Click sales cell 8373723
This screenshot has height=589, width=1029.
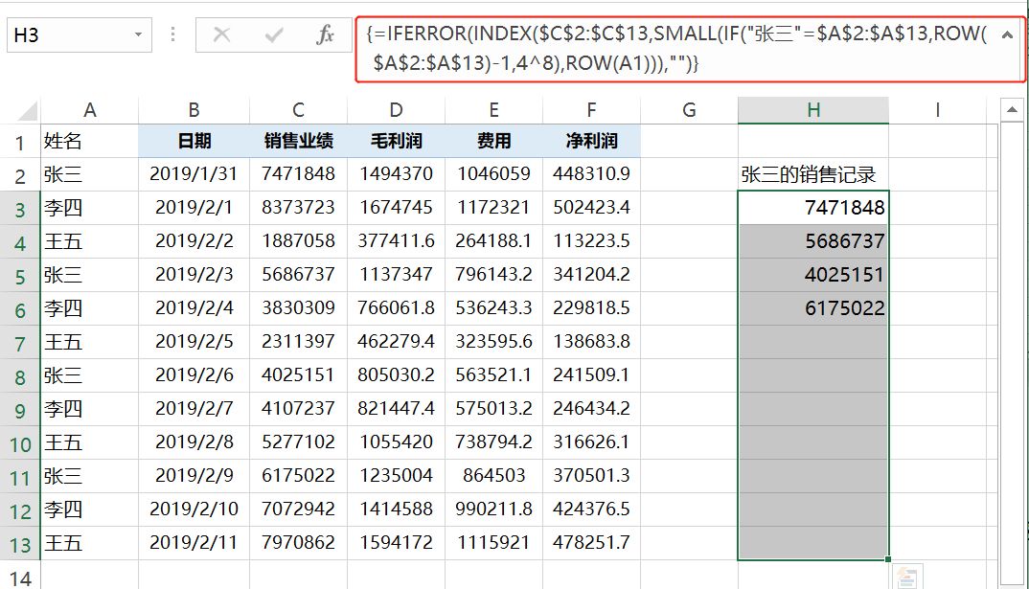299,208
